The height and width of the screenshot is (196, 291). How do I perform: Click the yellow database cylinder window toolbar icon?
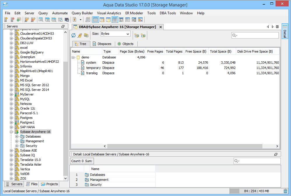[x=108, y=20]
